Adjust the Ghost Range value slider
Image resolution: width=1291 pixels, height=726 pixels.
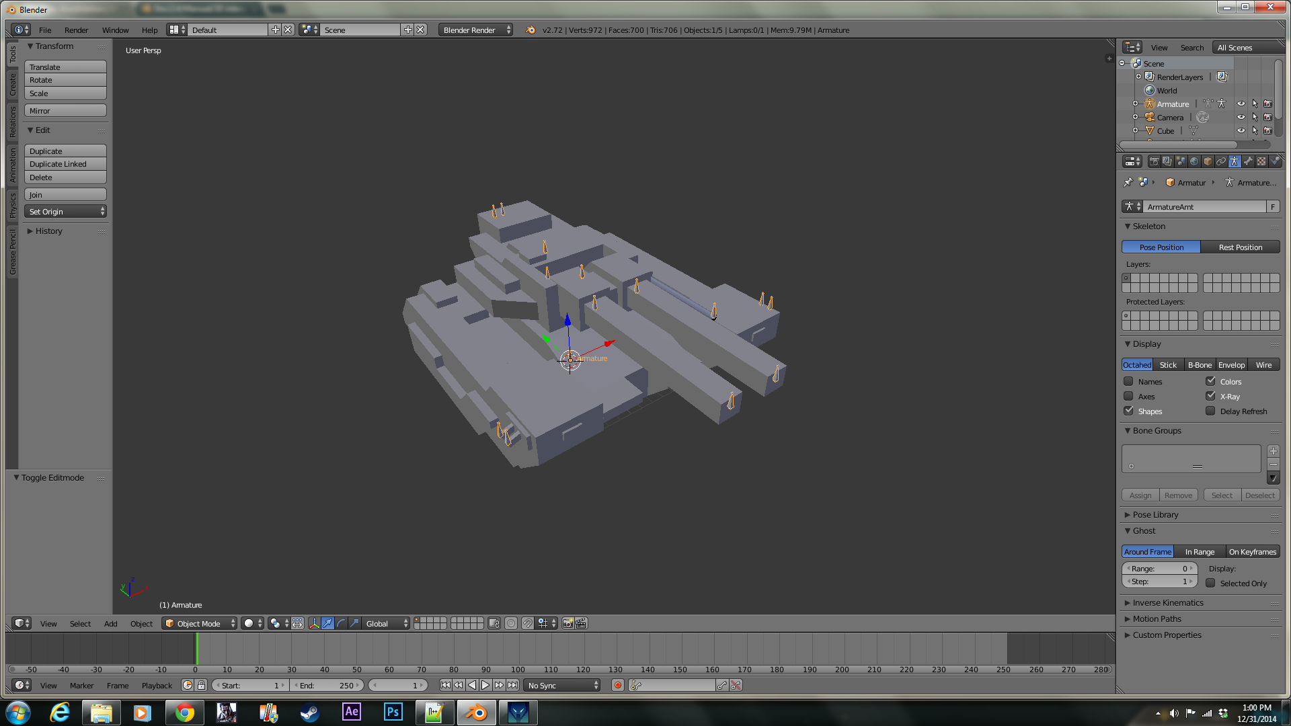tap(1160, 568)
